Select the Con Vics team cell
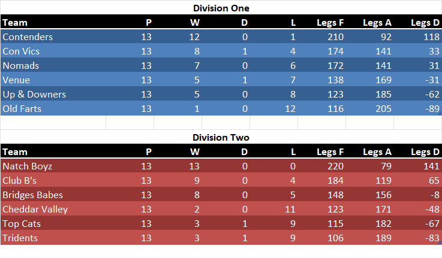The width and height of the screenshot is (442, 258). [x=22, y=51]
